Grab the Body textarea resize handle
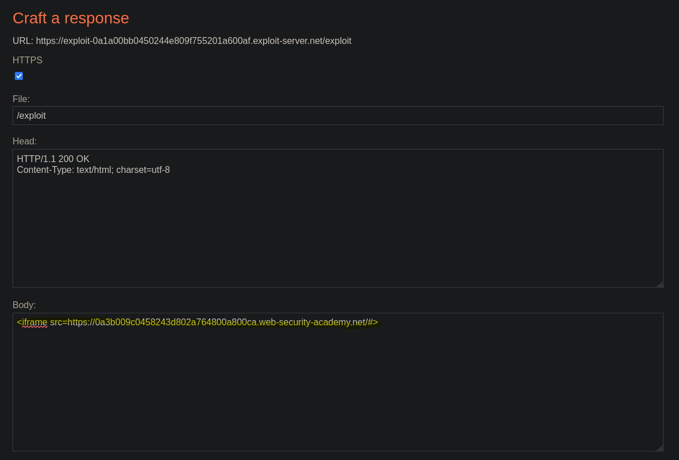Viewport: 679px width, 460px height. (660, 448)
